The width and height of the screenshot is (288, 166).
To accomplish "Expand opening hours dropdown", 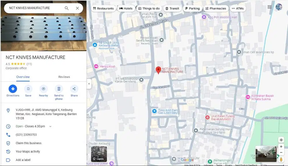I will (x=50, y=127).
